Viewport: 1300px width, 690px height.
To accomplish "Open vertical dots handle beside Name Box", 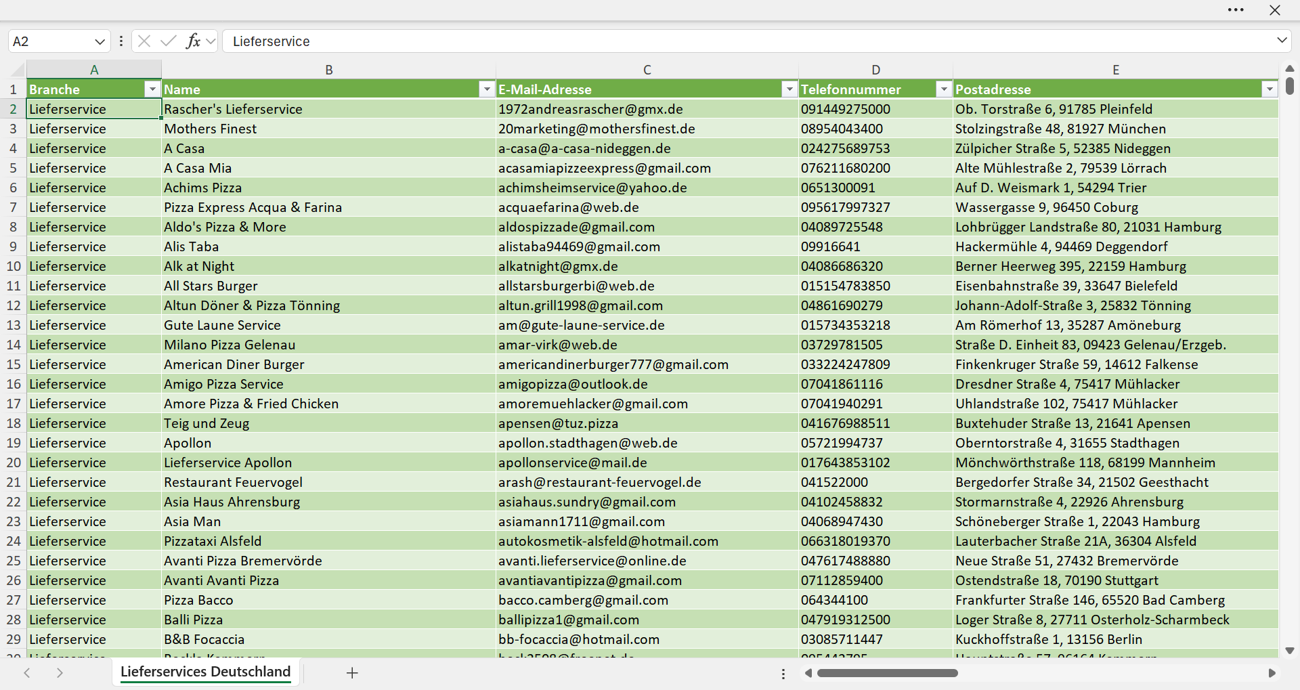I will [121, 41].
